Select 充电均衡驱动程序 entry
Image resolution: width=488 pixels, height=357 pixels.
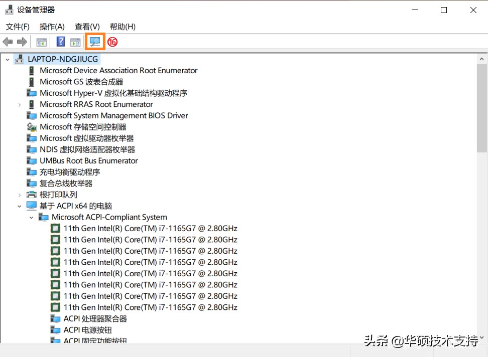pos(70,172)
